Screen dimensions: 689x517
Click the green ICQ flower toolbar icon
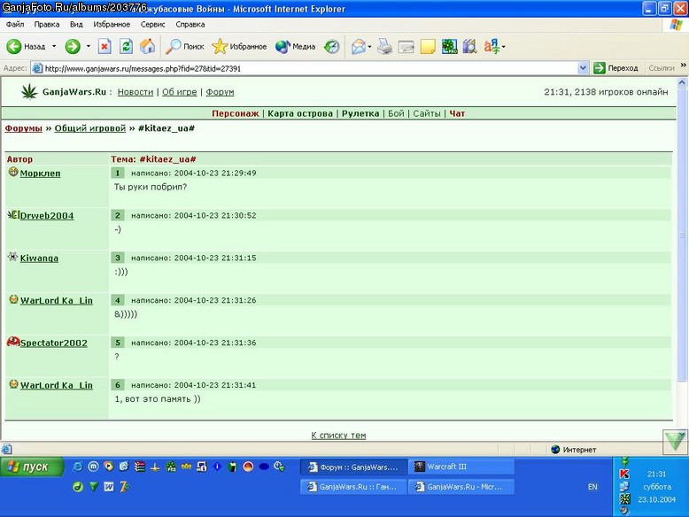449,47
